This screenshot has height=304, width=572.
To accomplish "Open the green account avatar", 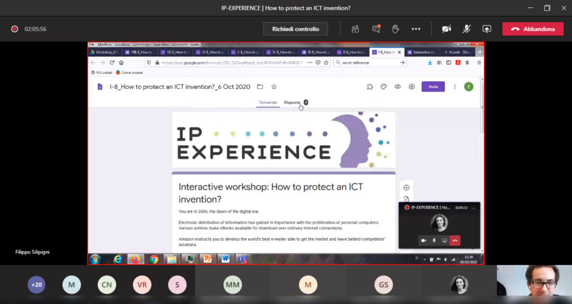I will [469, 87].
